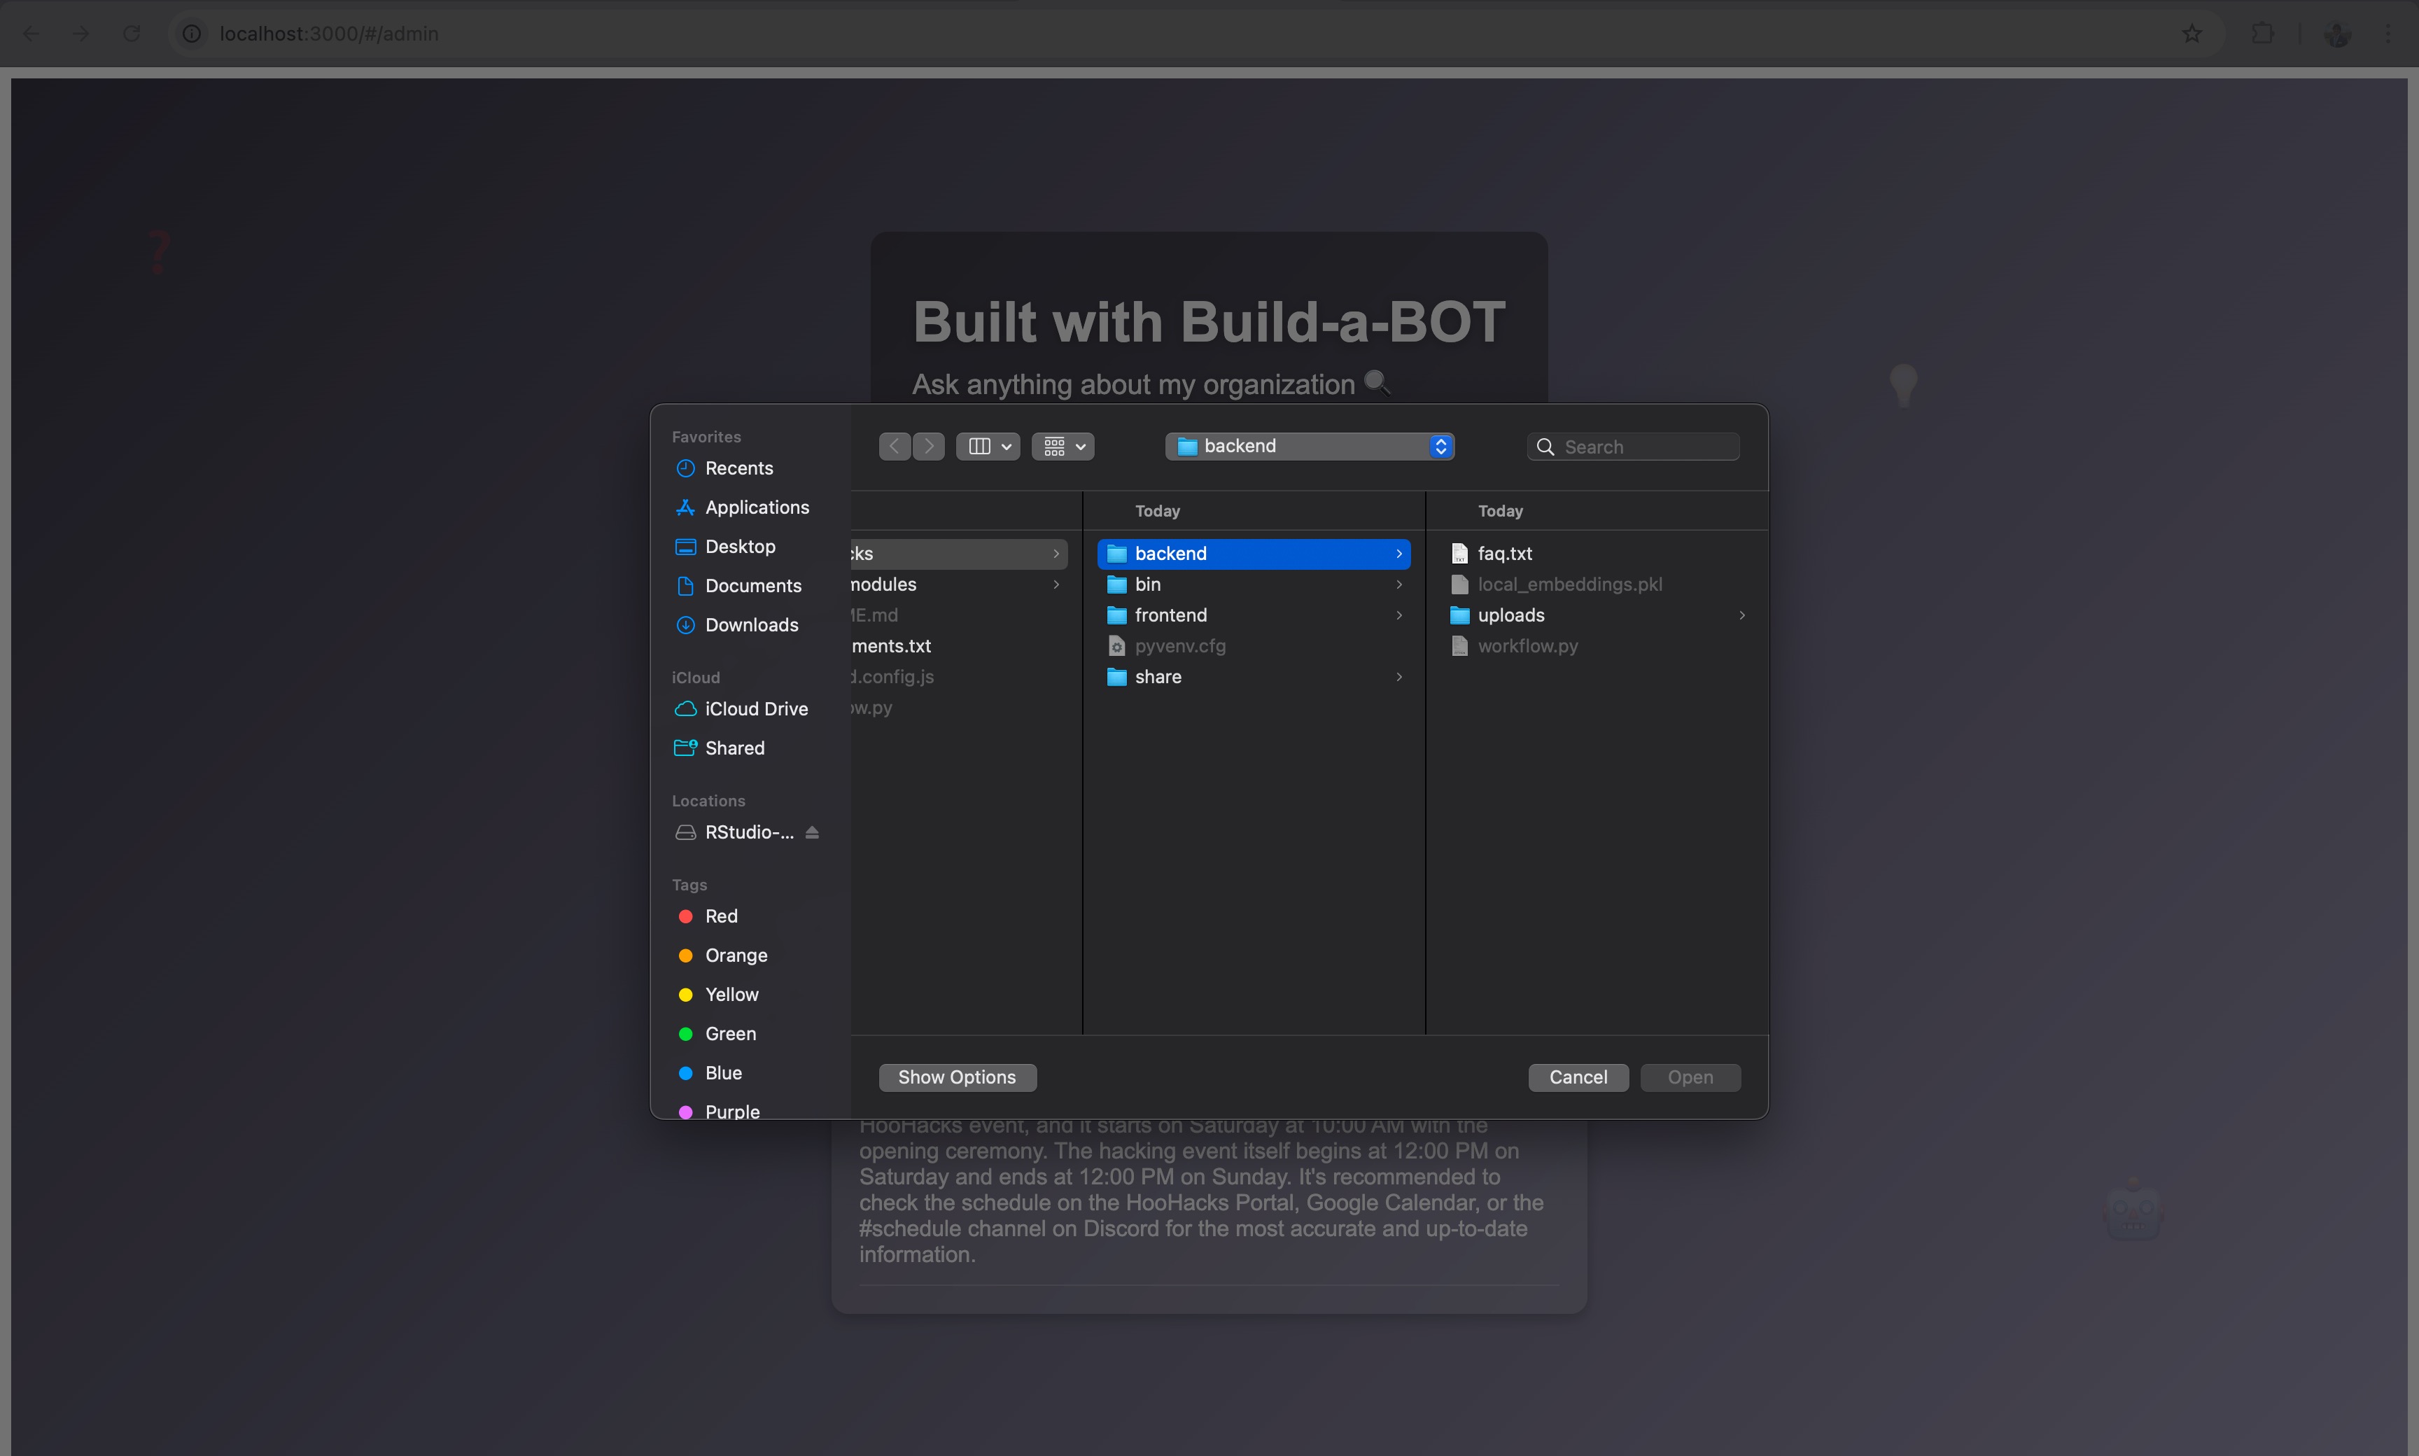This screenshot has width=2419, height=1456.
Task: Open the group-by grid dropdown
Action: [x=1063, y=447]
